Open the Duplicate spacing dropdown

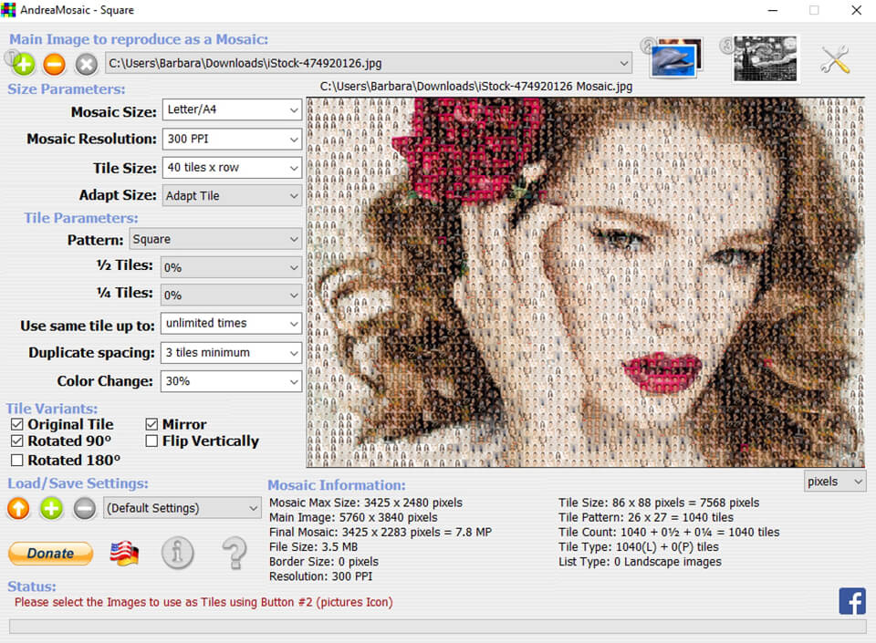click(231, 353)
